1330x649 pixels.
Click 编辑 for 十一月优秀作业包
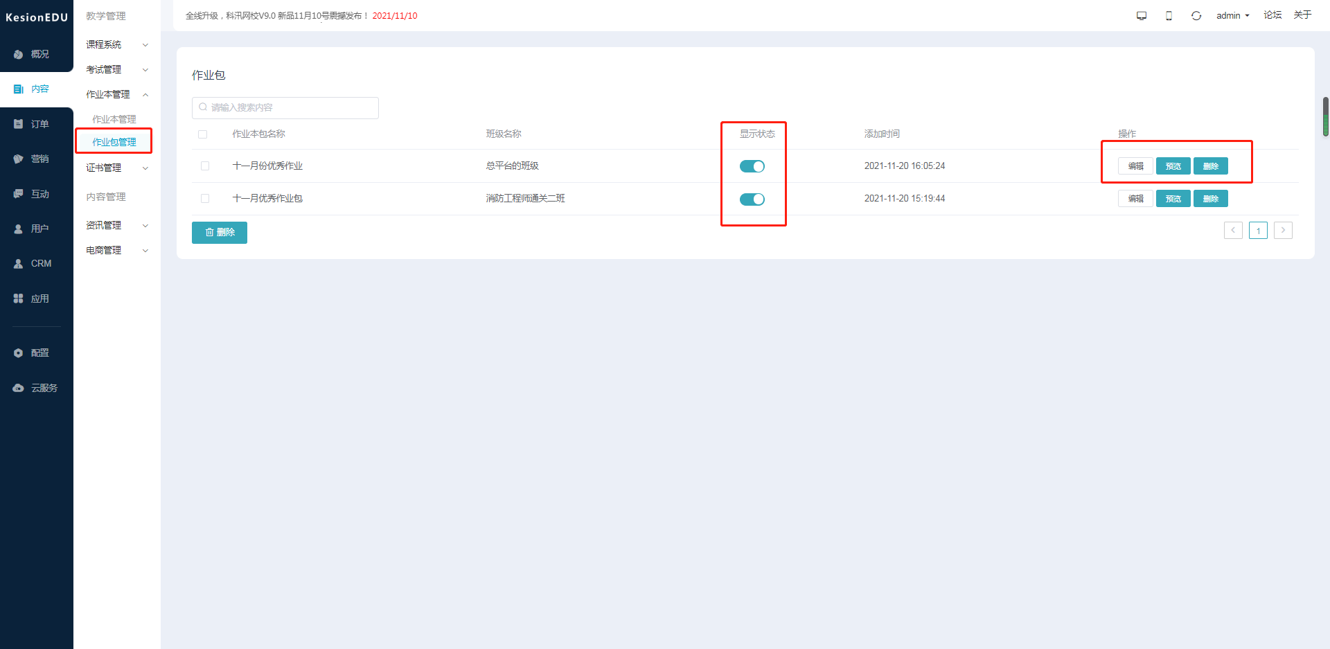point(1135,199)
